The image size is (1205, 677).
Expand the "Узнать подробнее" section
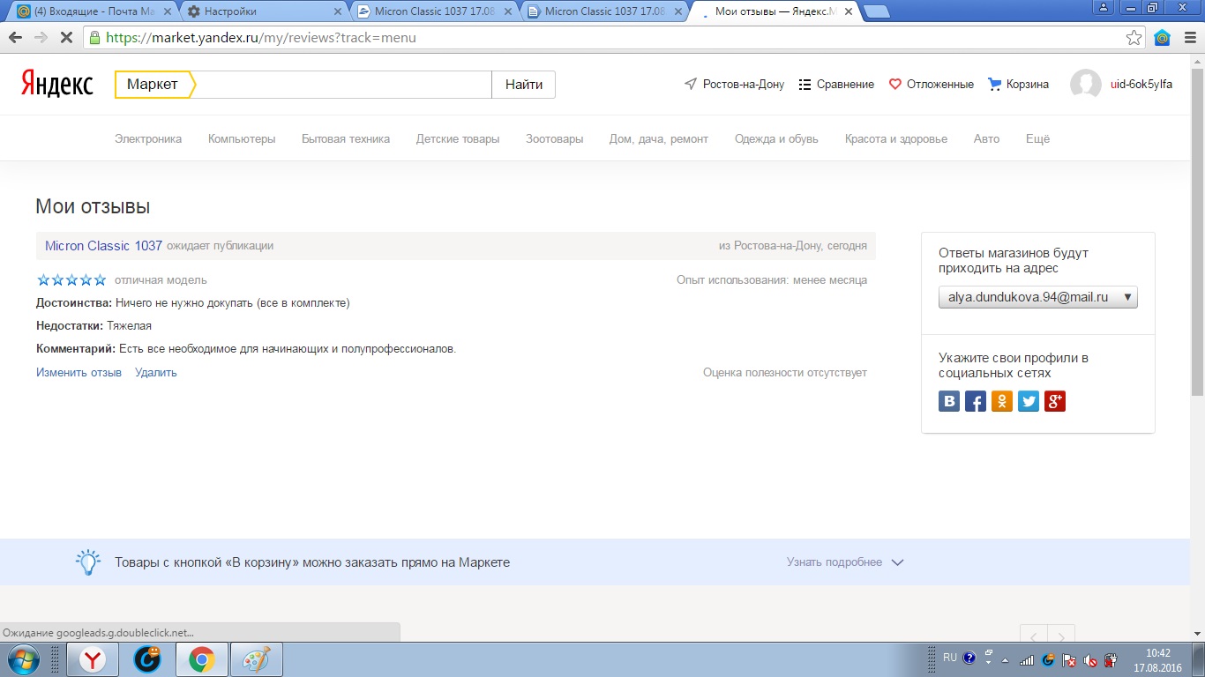(x=845, y=562)
